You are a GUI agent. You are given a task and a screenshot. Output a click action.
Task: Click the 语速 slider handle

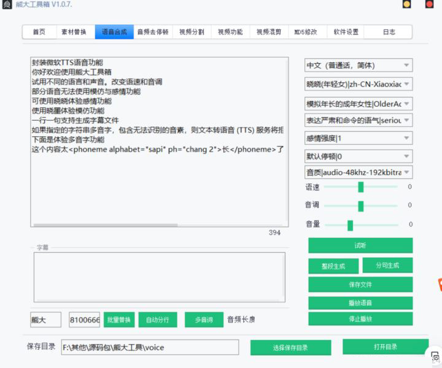361,187
